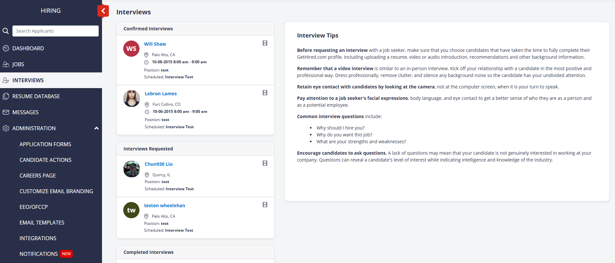Image resolution: width=615 pixels, height=263 pixels.
Task: Click Chun930 Liu's profile photo
Action: coord(132,169)
